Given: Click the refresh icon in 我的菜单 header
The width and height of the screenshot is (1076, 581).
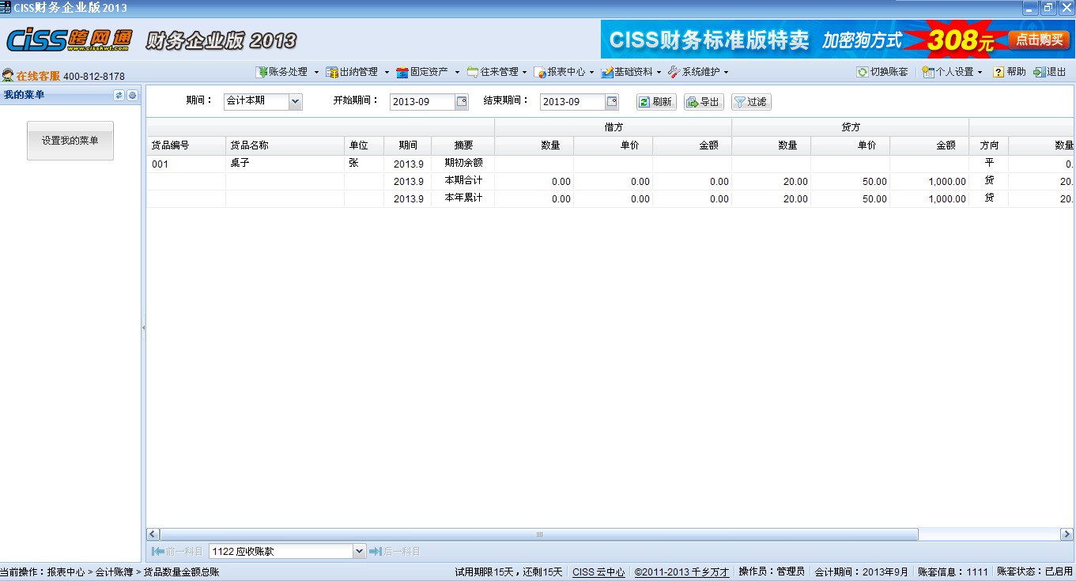Looking at the screenshot, I should point(119,95).
